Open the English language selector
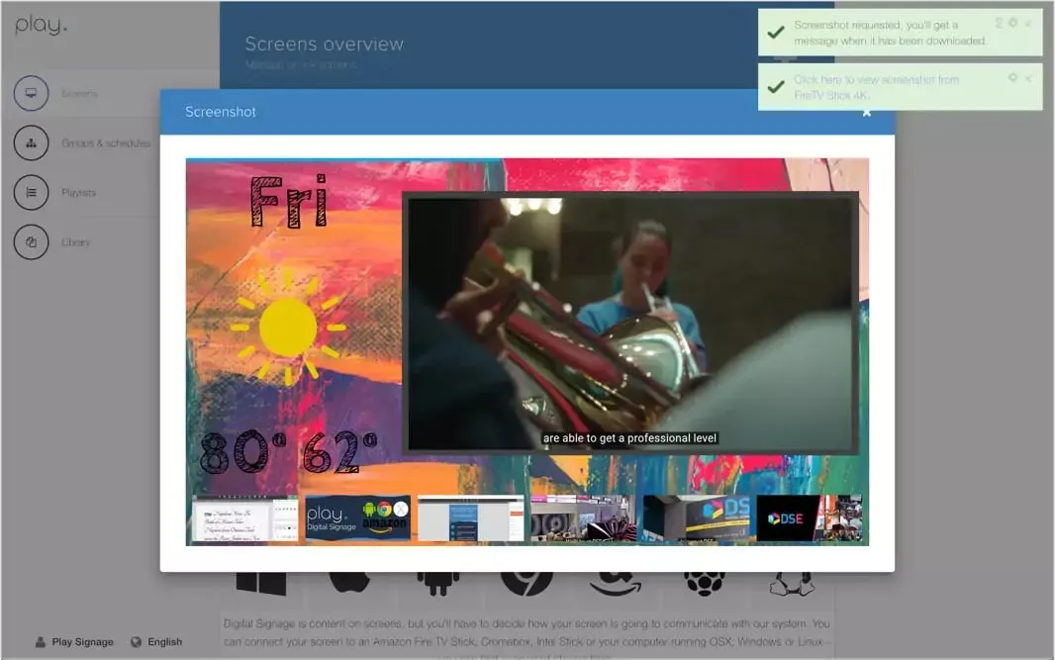1055x660 pixels. pyautogui.click(x=164, y=642)
